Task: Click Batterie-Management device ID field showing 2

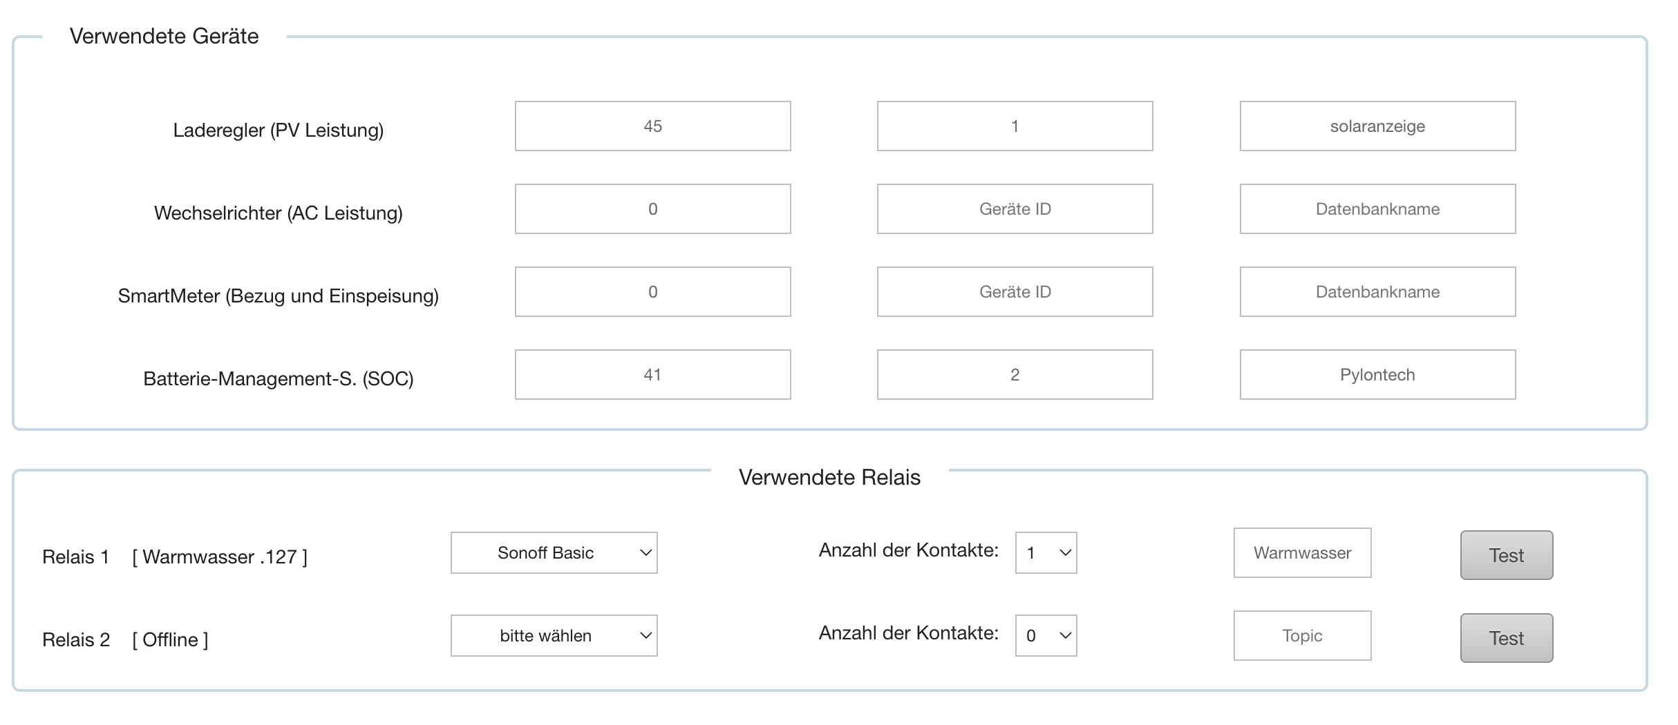Action: pos(1015,375)
